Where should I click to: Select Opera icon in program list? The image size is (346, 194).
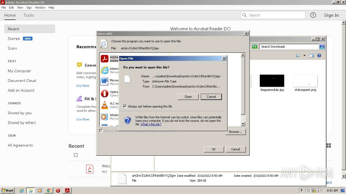tap(105, 93)
